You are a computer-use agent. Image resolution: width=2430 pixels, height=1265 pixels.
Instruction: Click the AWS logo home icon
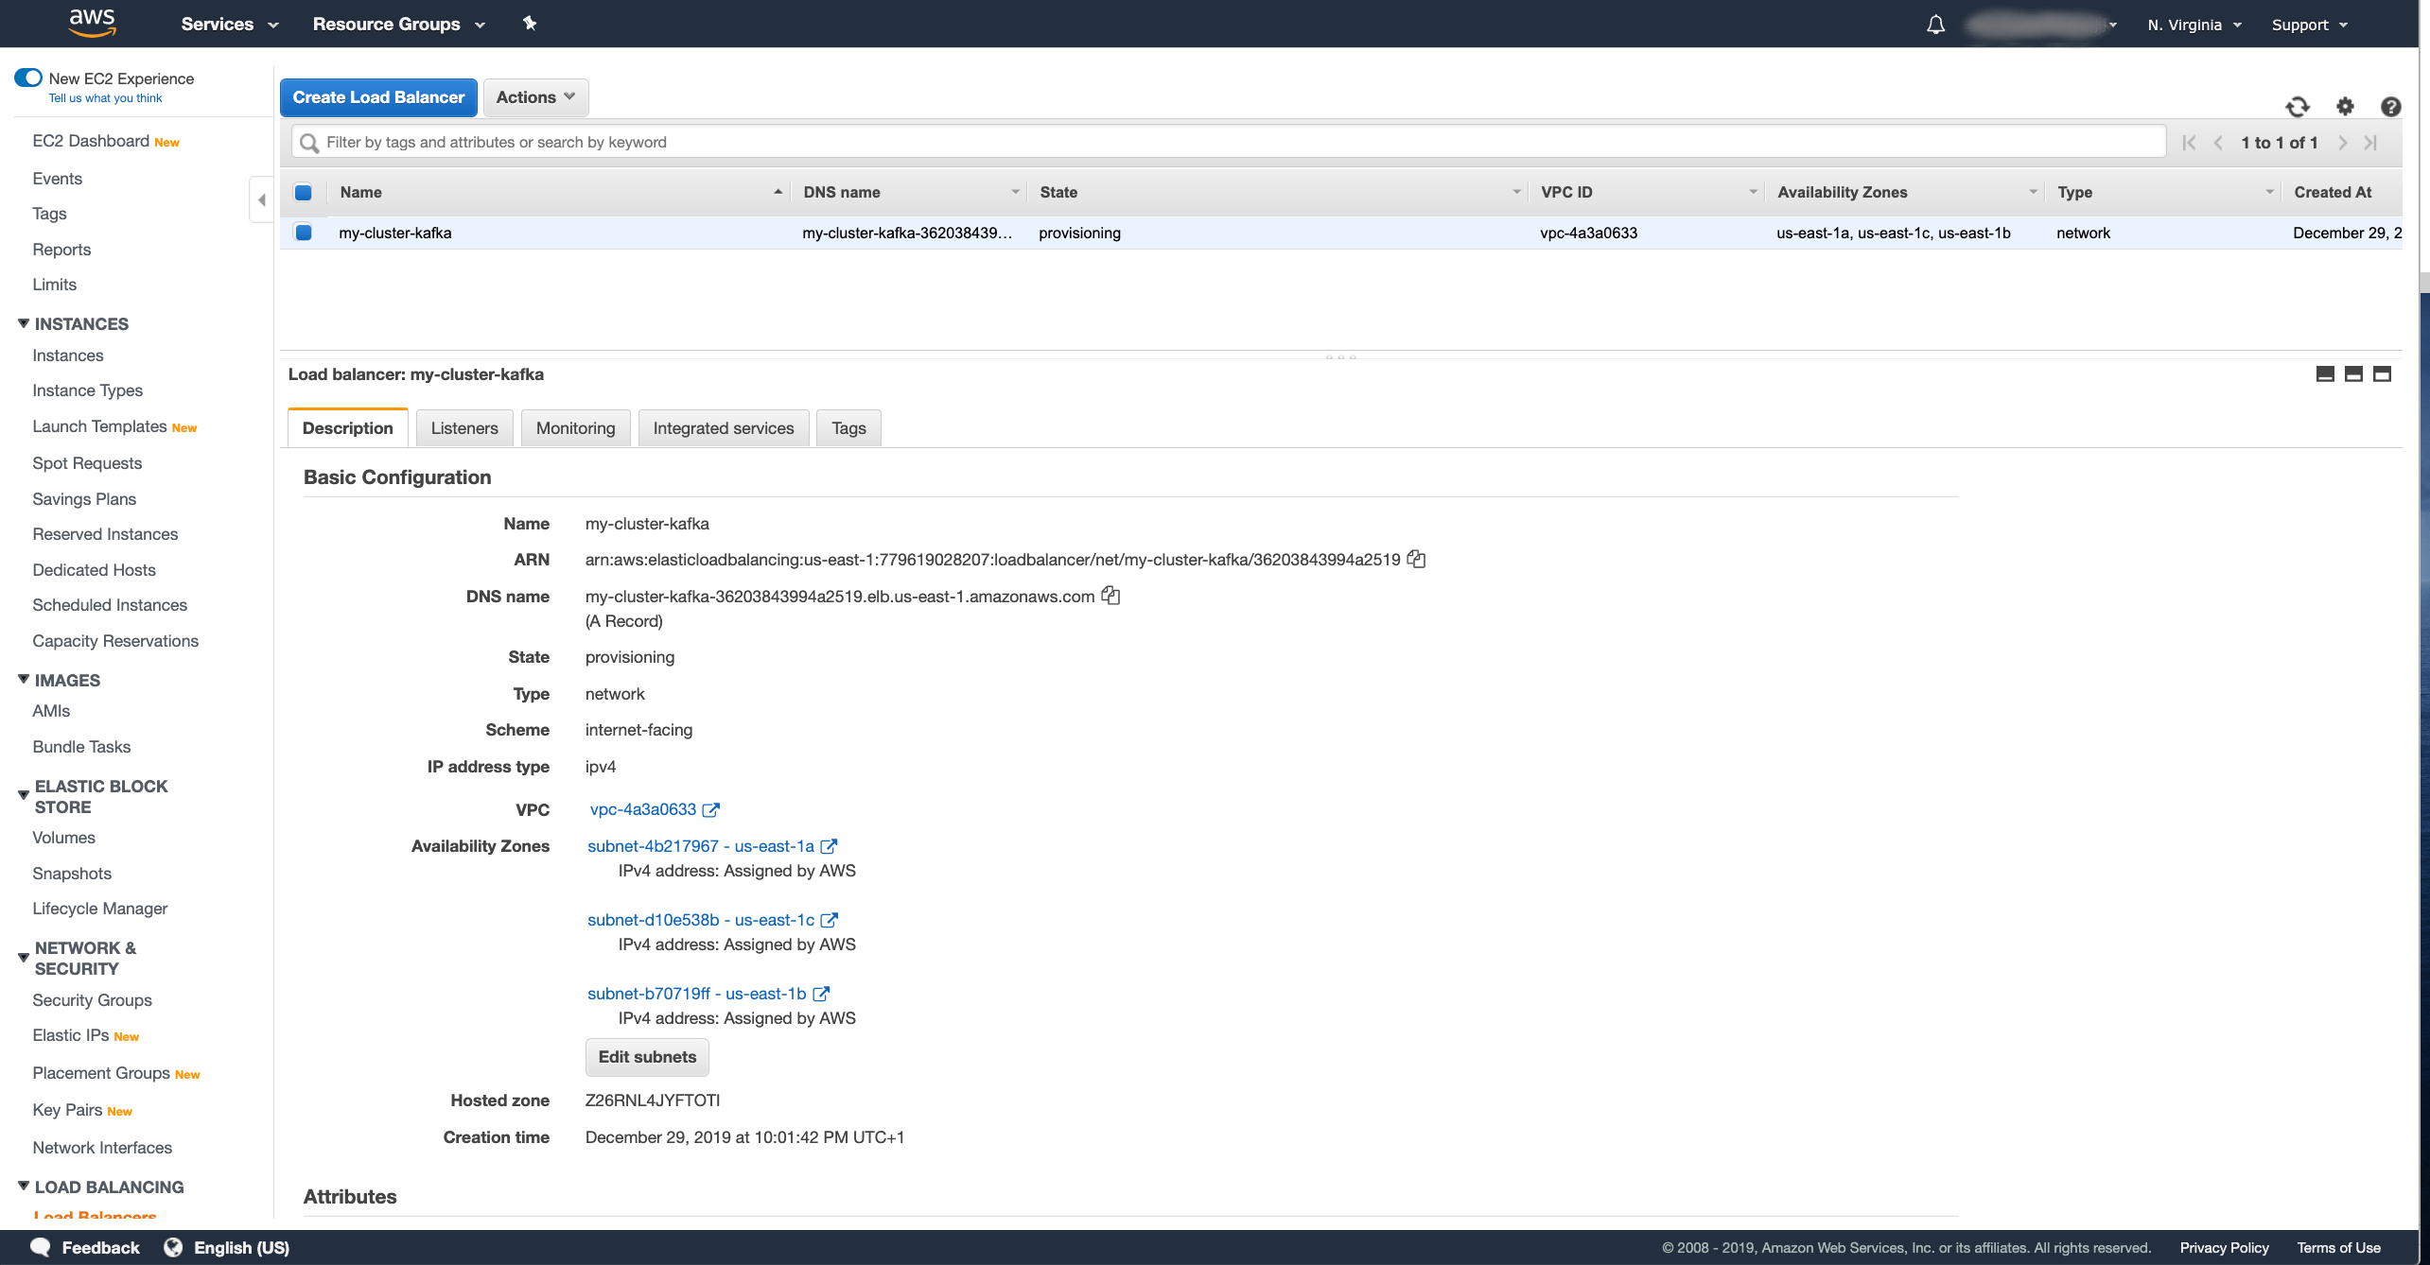pos(92,23)
